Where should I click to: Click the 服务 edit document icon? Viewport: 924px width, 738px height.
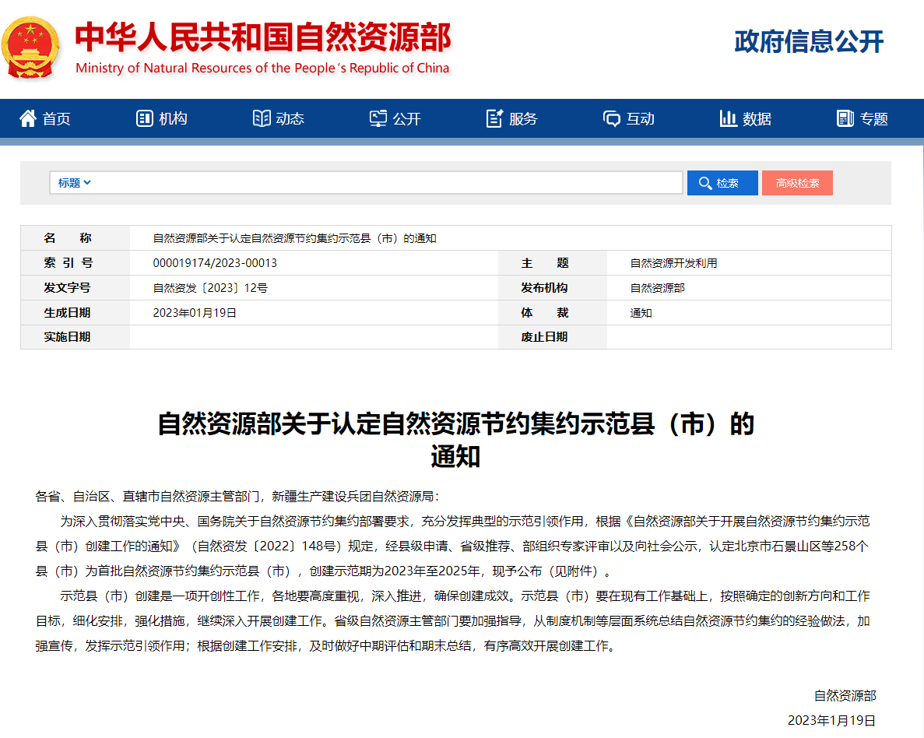click(x=494, y=118)
